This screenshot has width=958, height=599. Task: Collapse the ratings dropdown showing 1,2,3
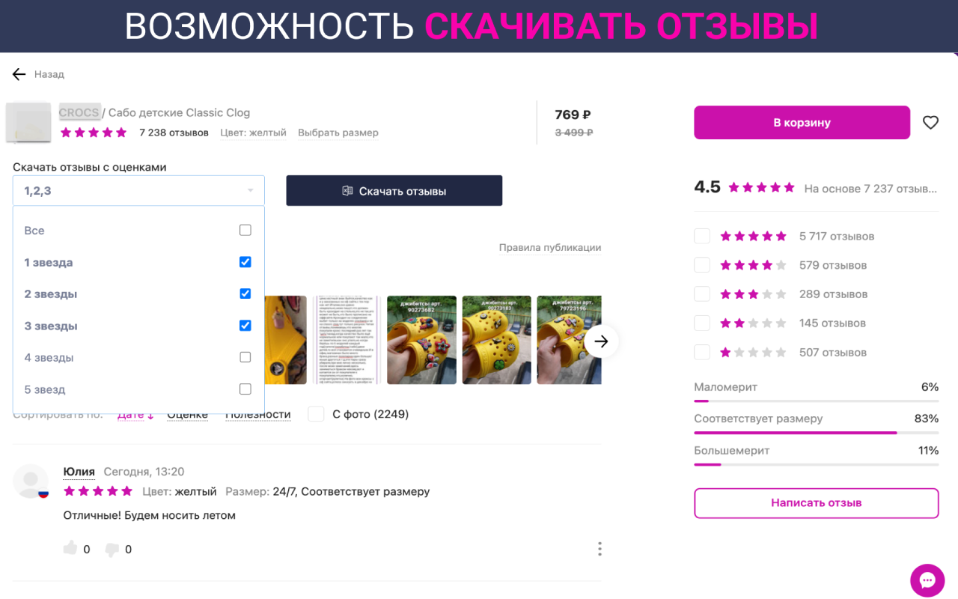pos(138,191)
